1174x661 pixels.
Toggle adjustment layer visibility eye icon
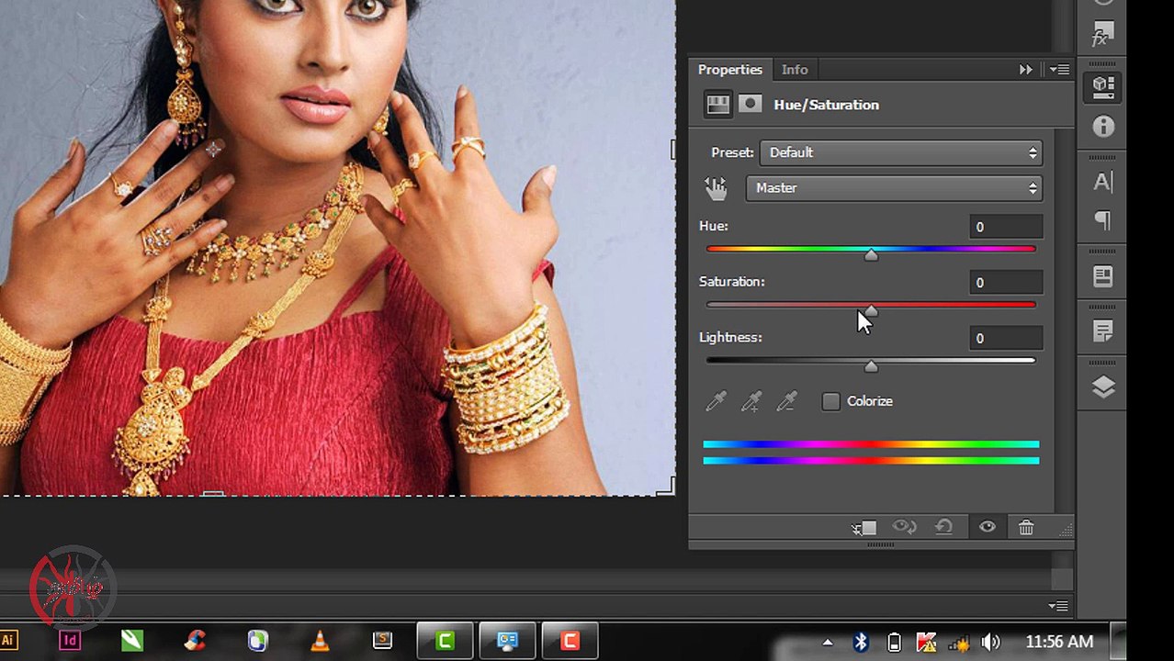[988, 527]
